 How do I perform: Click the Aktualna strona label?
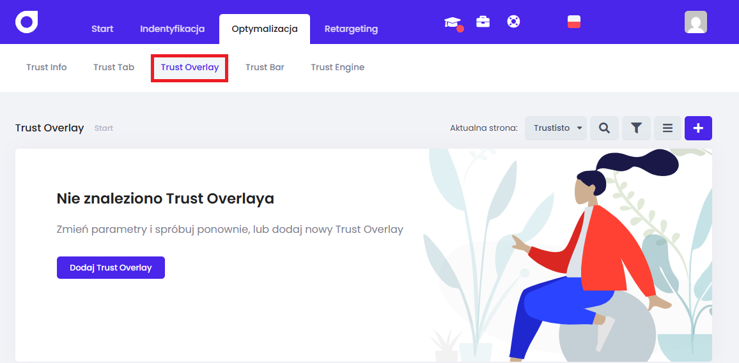coord(484,128)
